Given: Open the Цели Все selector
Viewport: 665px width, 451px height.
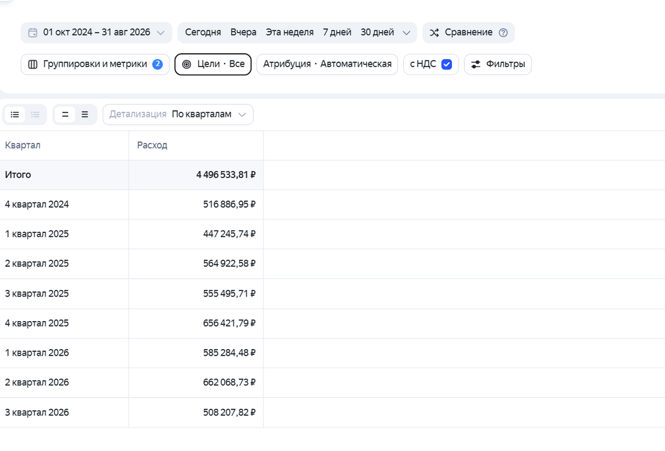Looking at the screenshot, I should (x=213, y=64).
